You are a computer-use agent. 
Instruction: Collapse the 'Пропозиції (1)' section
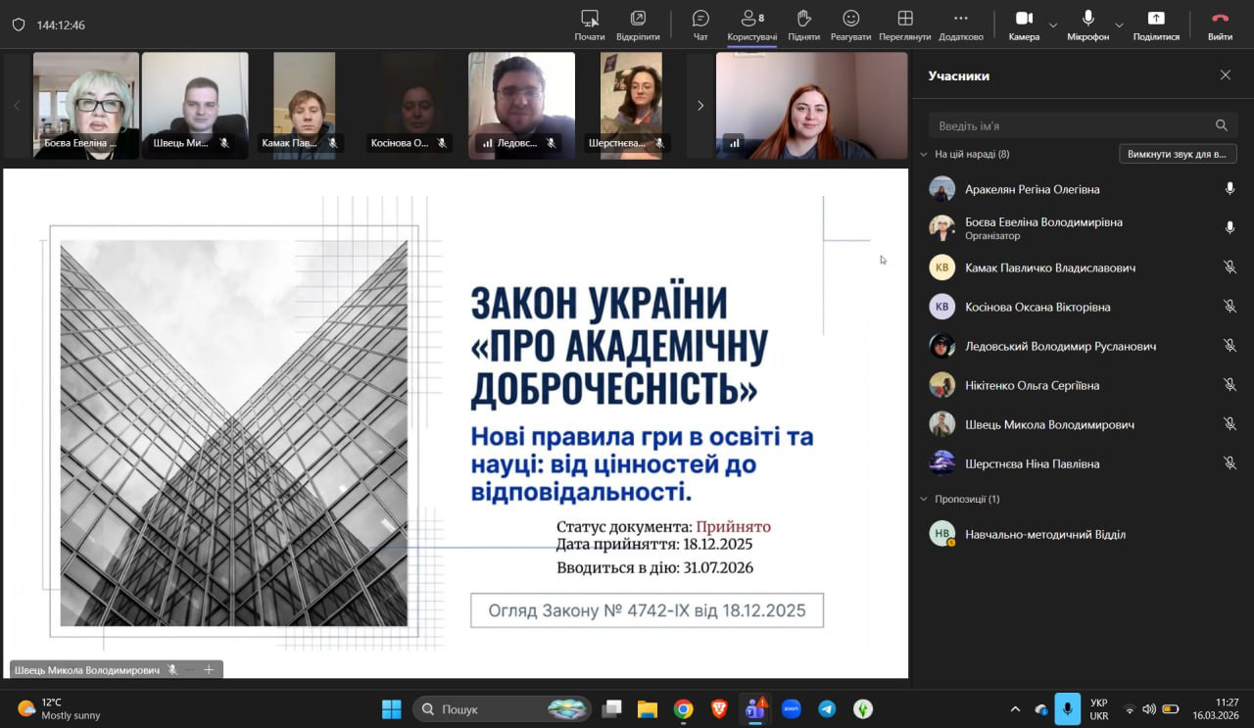pyautogui.click(x=923, y=499)
